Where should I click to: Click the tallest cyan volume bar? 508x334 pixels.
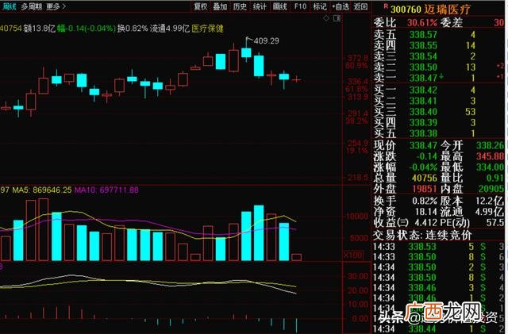pyautogui.click(x=259, y=233)
